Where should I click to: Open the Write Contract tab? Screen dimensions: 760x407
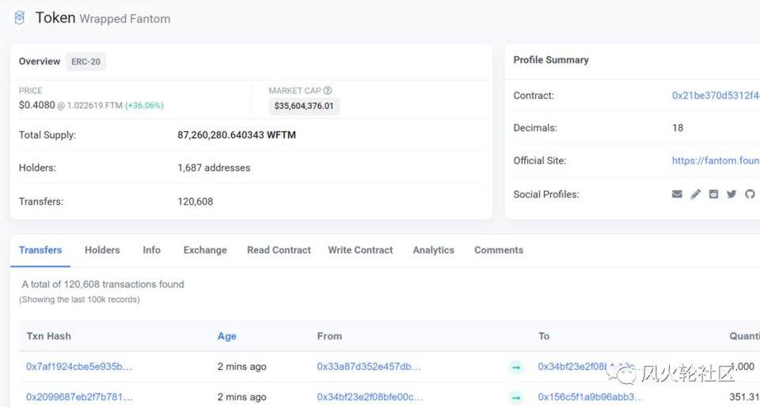tap(360, 251)
